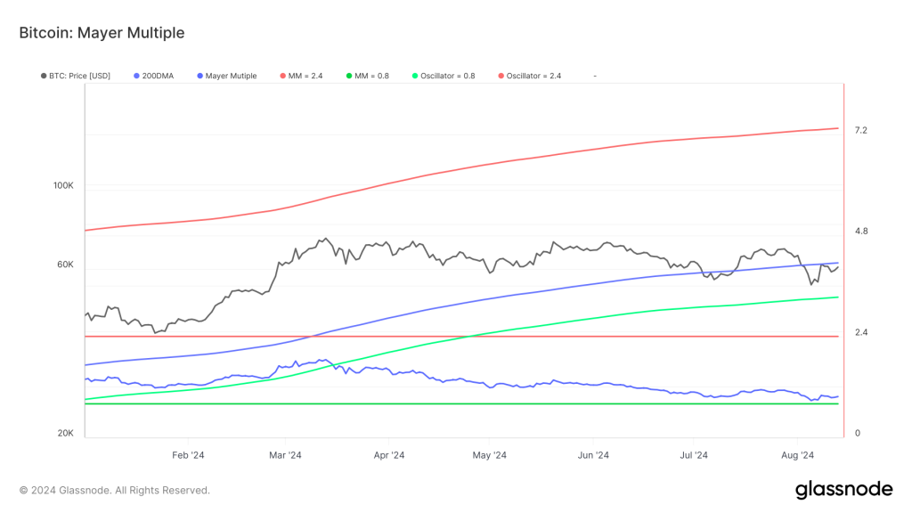Select the 60K price axis label
Screen dimensions: 912x513
65,265
